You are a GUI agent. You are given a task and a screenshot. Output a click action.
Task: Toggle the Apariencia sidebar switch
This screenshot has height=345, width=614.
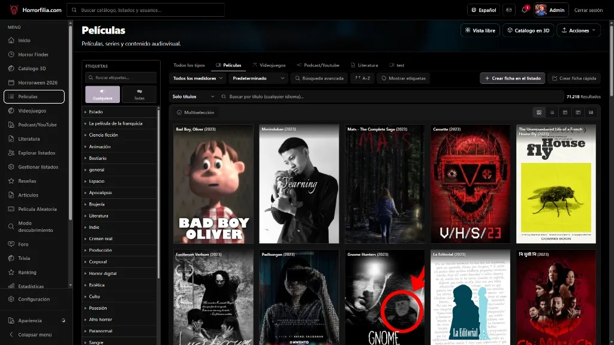coord(64,321)
